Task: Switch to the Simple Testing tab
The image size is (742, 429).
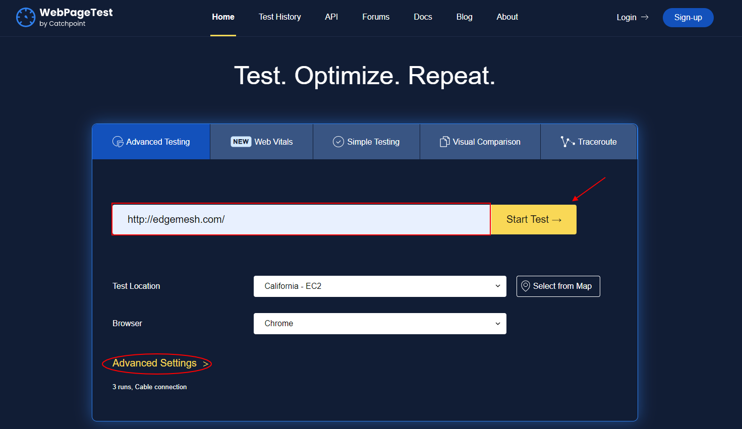Action: coord(367,142)
